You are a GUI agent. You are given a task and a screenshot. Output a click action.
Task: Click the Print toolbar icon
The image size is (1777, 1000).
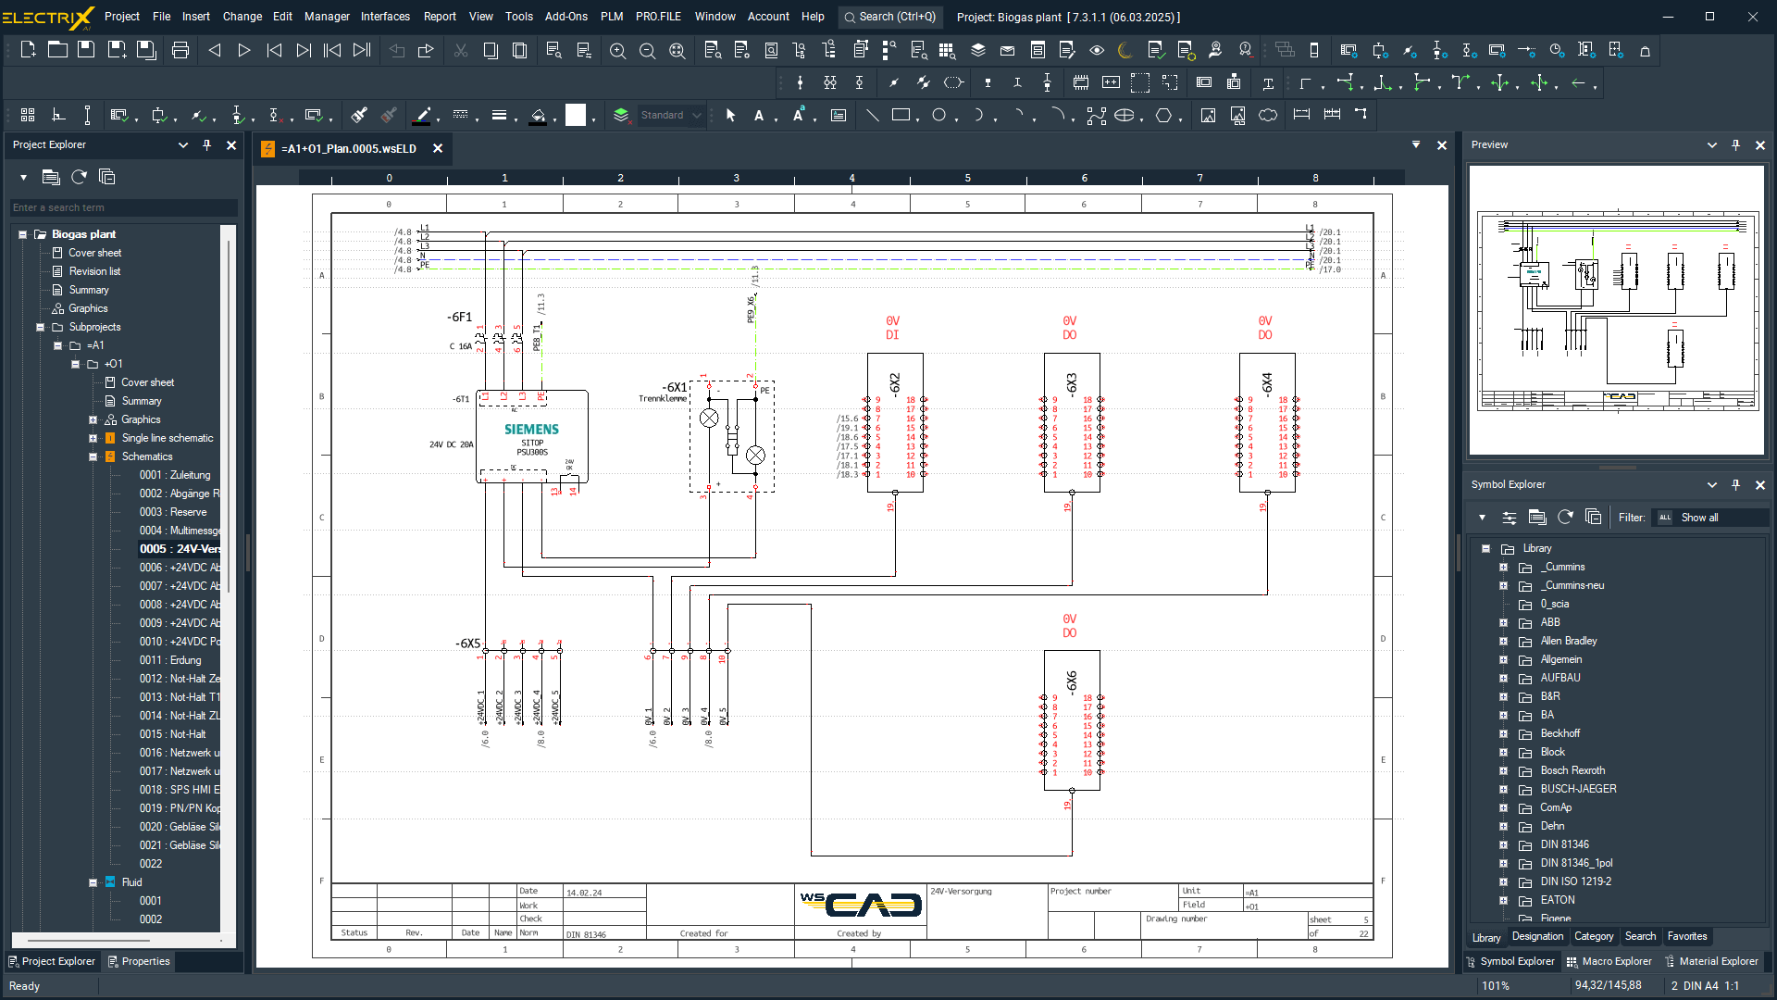click(180, 50)
